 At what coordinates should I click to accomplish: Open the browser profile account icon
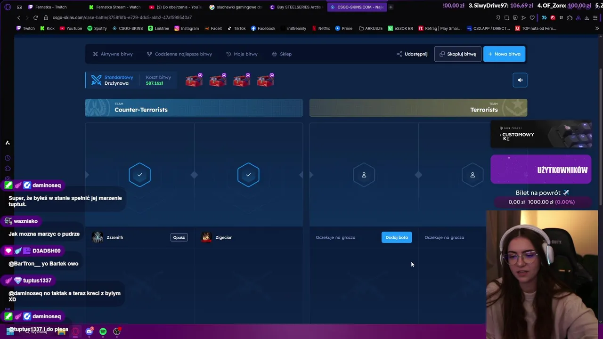click(578, 18)
